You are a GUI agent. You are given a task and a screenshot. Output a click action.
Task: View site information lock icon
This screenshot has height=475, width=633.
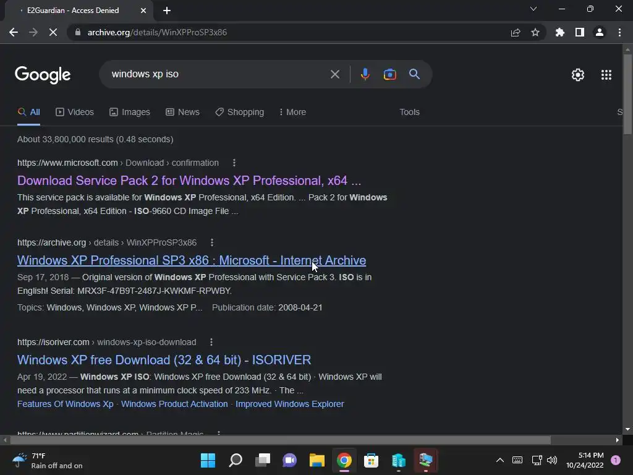(78, 32)
